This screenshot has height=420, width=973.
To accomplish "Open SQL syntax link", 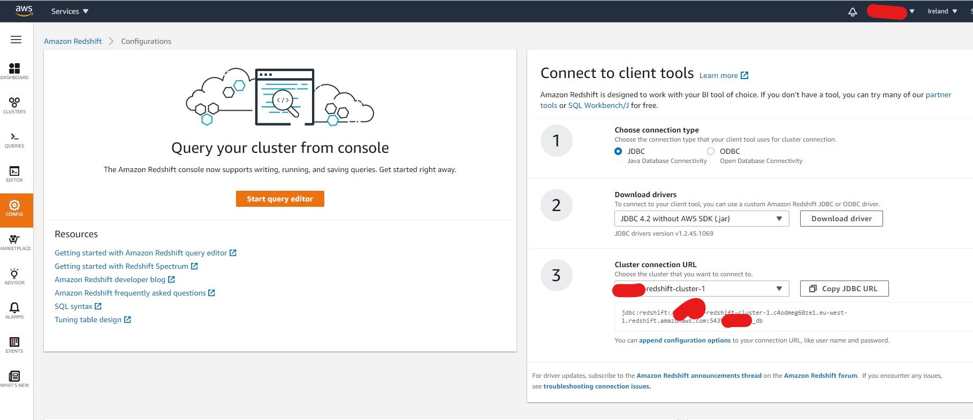I will (x=73, y=306).
